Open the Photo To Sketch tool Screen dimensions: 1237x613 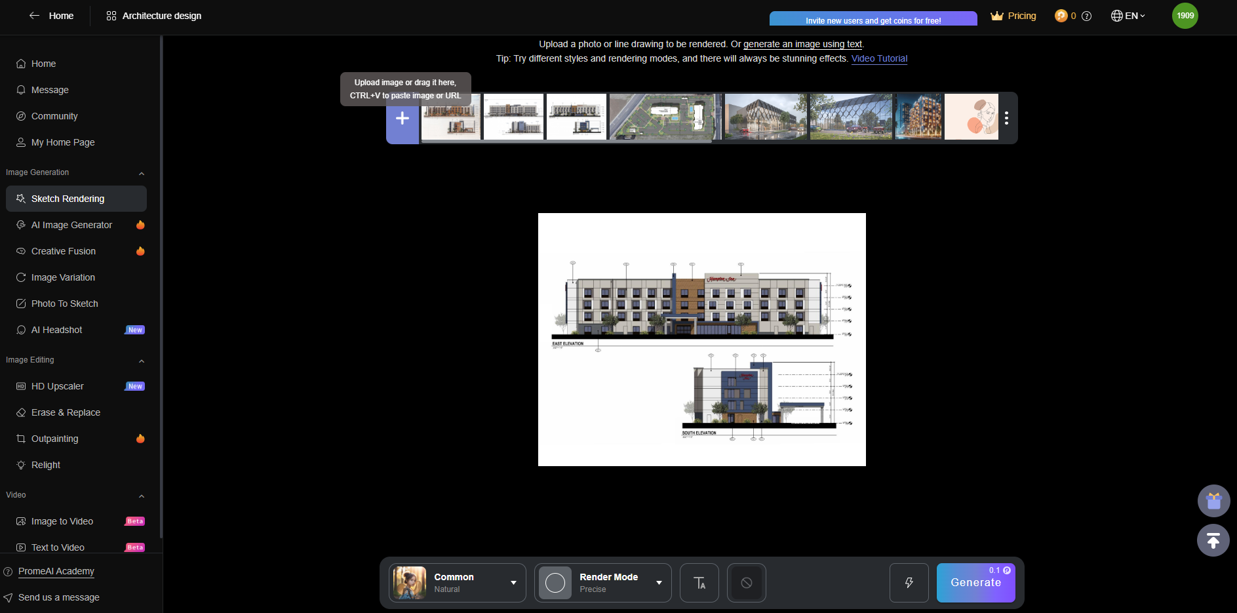coord(64,303)
